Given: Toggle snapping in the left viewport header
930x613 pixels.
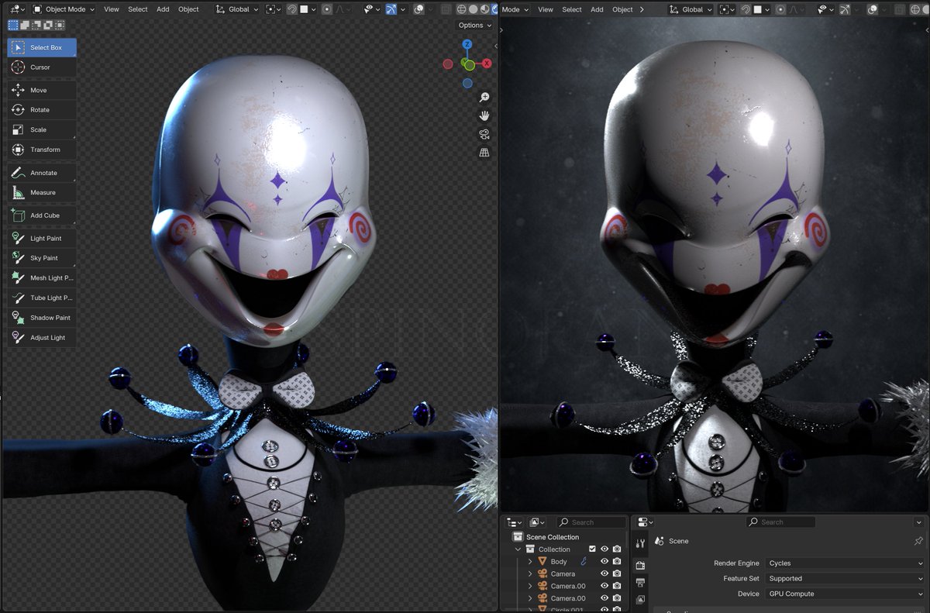Looking at the screenshot, I should point(291,9).
